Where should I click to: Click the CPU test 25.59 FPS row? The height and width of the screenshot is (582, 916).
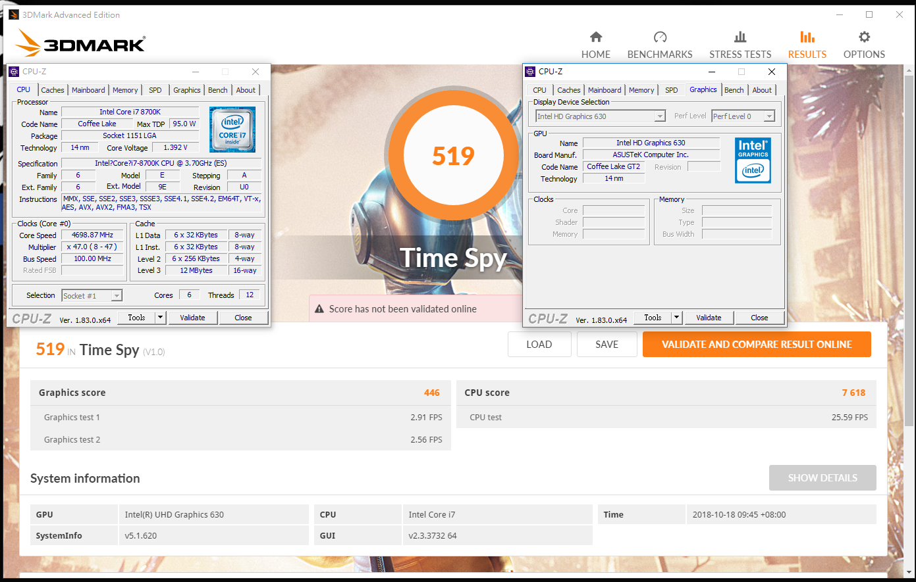666,417
